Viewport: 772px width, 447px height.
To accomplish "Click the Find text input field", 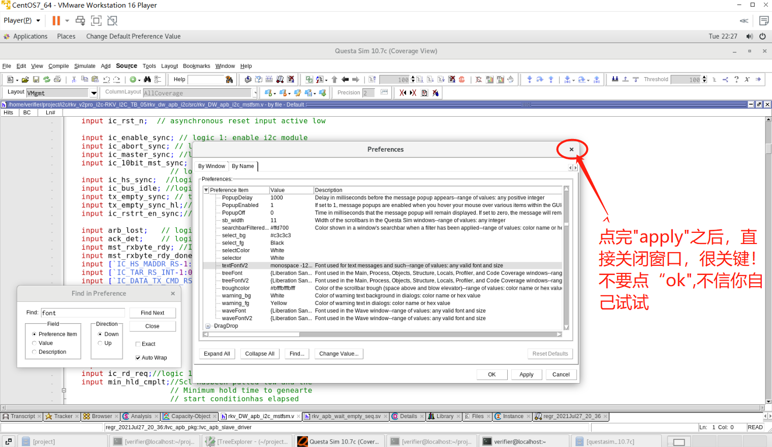I will 82,313.
